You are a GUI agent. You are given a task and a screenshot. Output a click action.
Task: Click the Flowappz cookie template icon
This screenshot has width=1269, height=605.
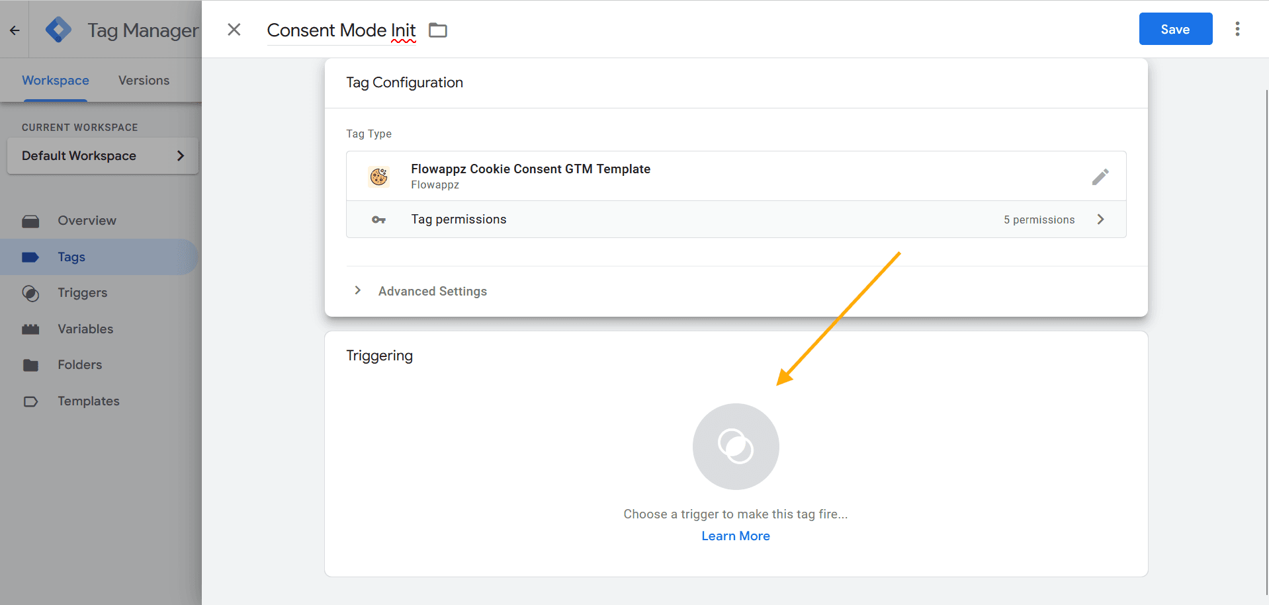379,177
